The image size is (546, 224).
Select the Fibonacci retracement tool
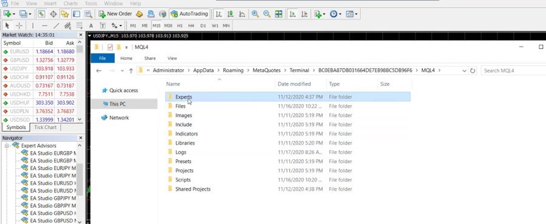(x=79, y=25)
